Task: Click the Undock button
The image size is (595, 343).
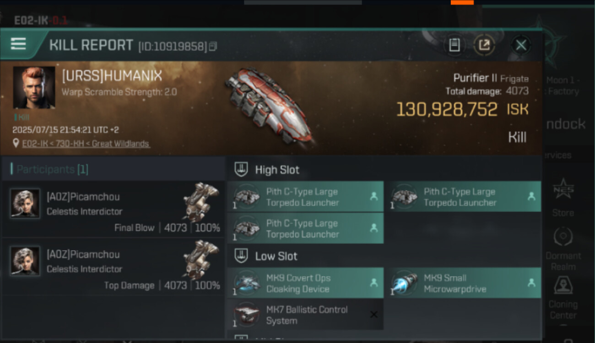Action: pyautogui.click(x=566, y=124)
